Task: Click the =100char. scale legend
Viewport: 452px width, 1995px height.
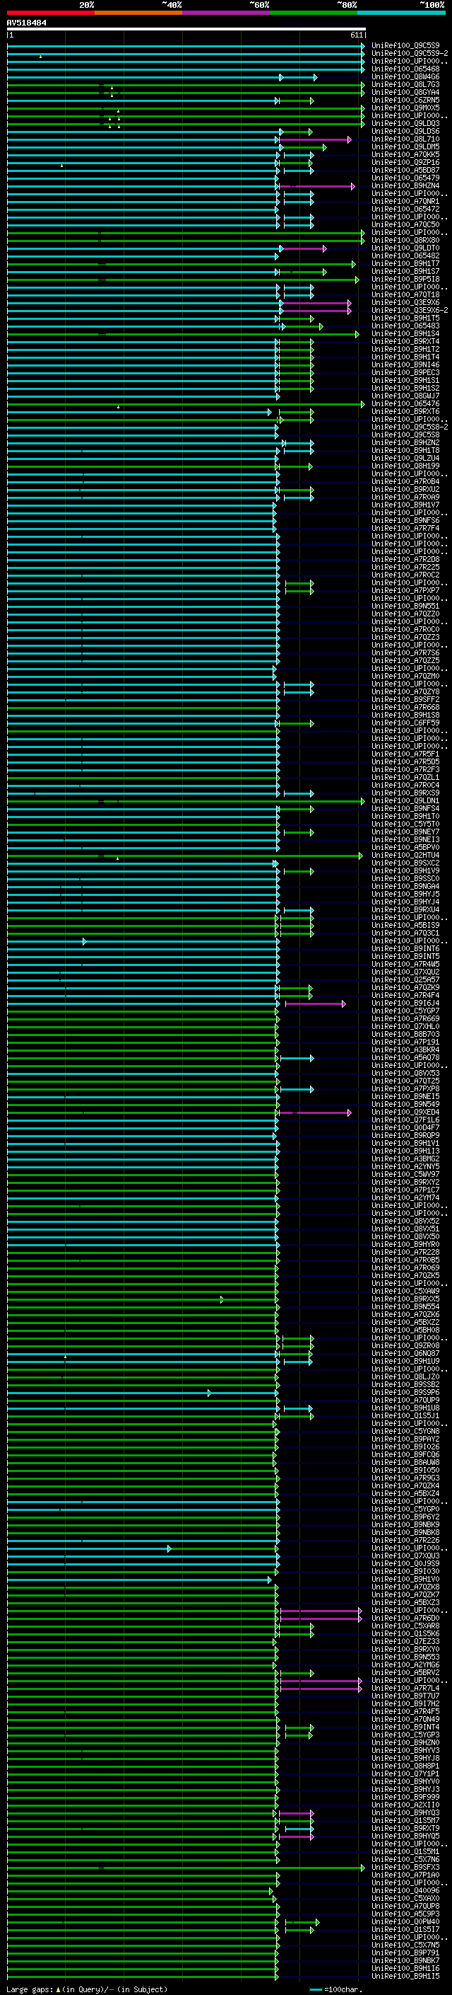Action: [335, 1989]
